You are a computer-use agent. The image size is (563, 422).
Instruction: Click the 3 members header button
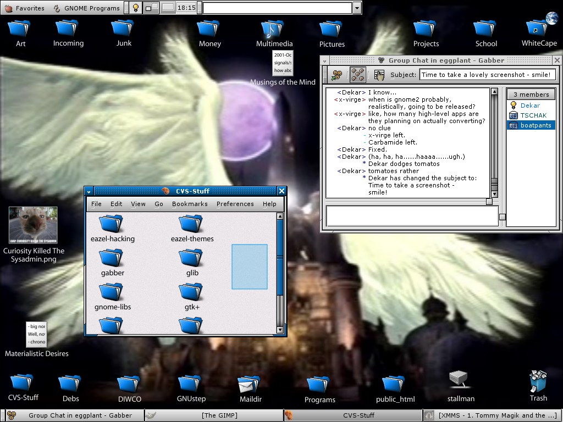(x=531, y=95)
